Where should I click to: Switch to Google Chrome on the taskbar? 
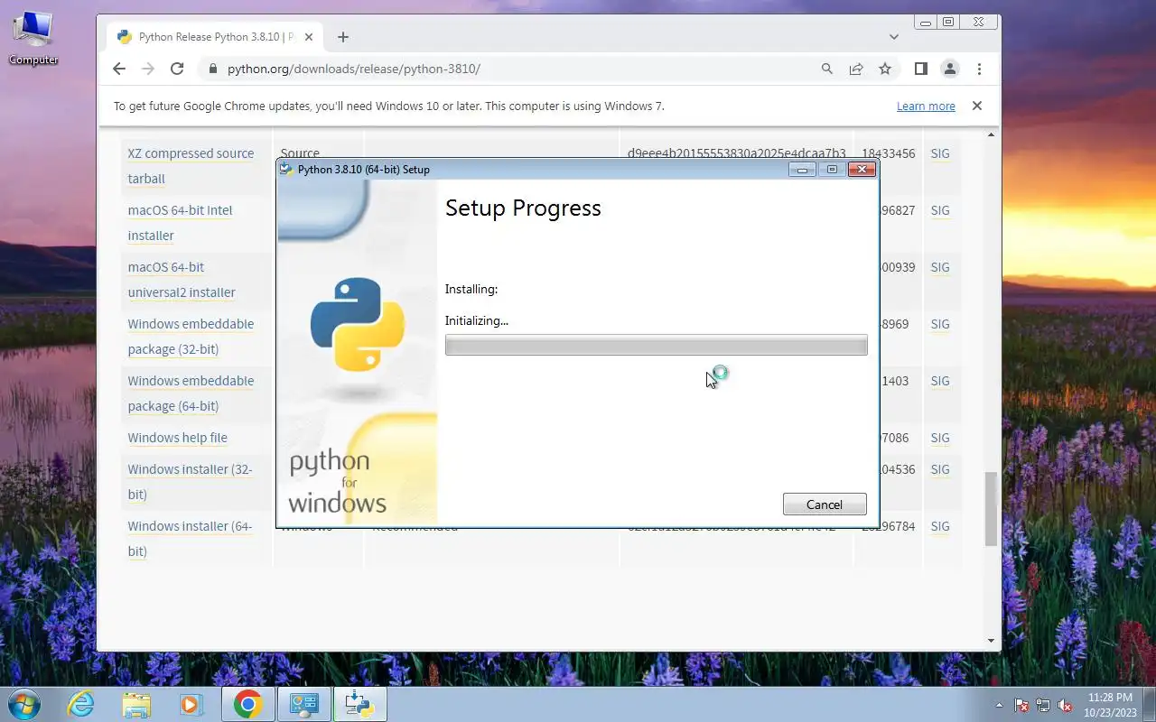(x=248, y=704)
